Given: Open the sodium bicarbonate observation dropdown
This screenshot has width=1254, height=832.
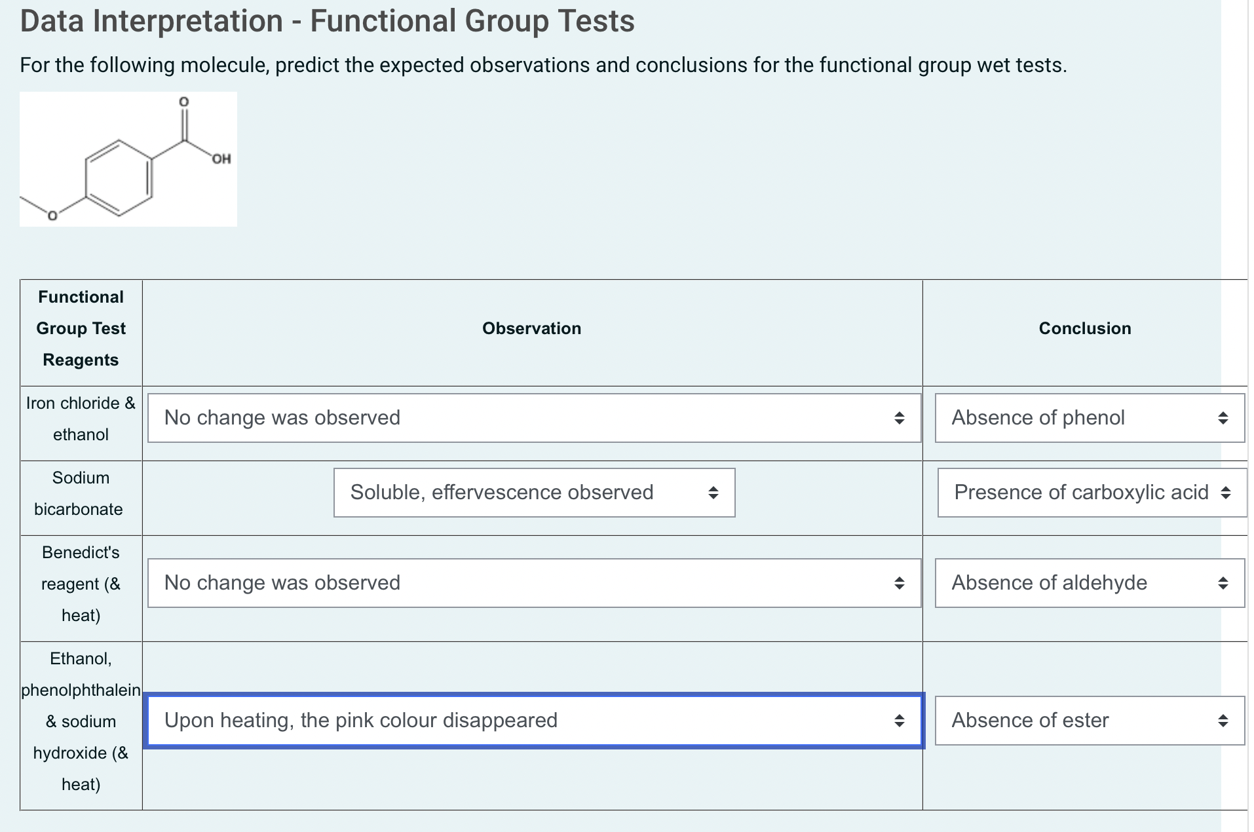Looking at the screenshot, I should click(x=534, y=492).
